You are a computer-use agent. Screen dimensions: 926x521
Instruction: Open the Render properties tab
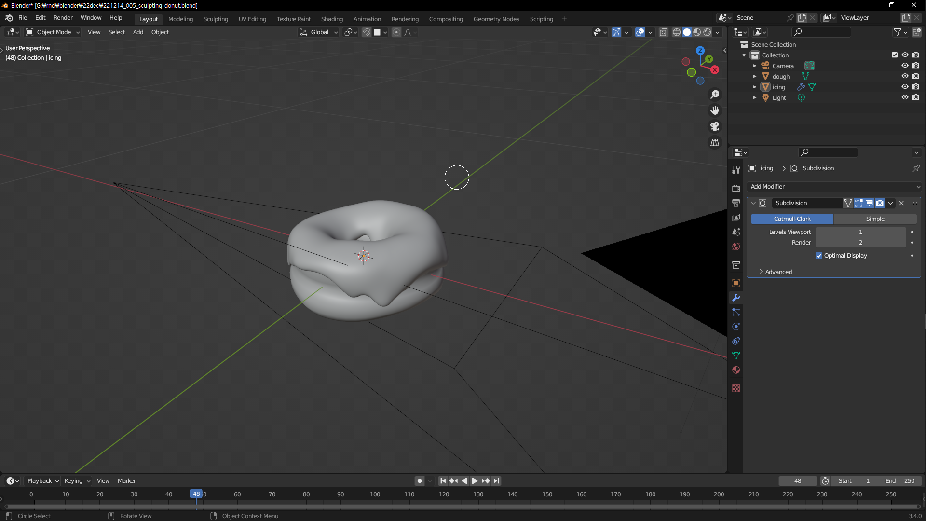pyautogui.click(x=736, y=188)
